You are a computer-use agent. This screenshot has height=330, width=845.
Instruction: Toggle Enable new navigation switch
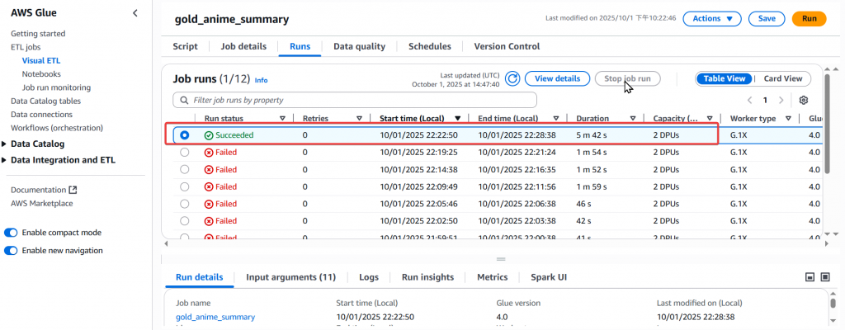pos(11,251)
